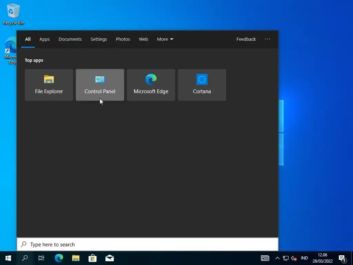Open the Cortana tile
Screen dimensions: 353x265
[x=202, y=85]
